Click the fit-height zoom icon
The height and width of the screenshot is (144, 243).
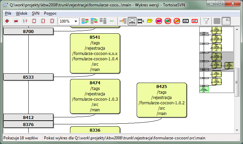coord(34,21)
